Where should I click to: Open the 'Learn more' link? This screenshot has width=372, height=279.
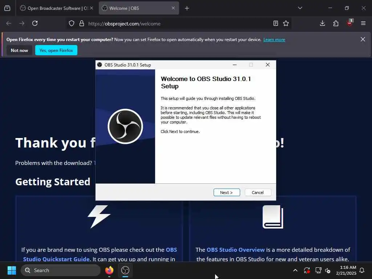(x=274, y=40)
